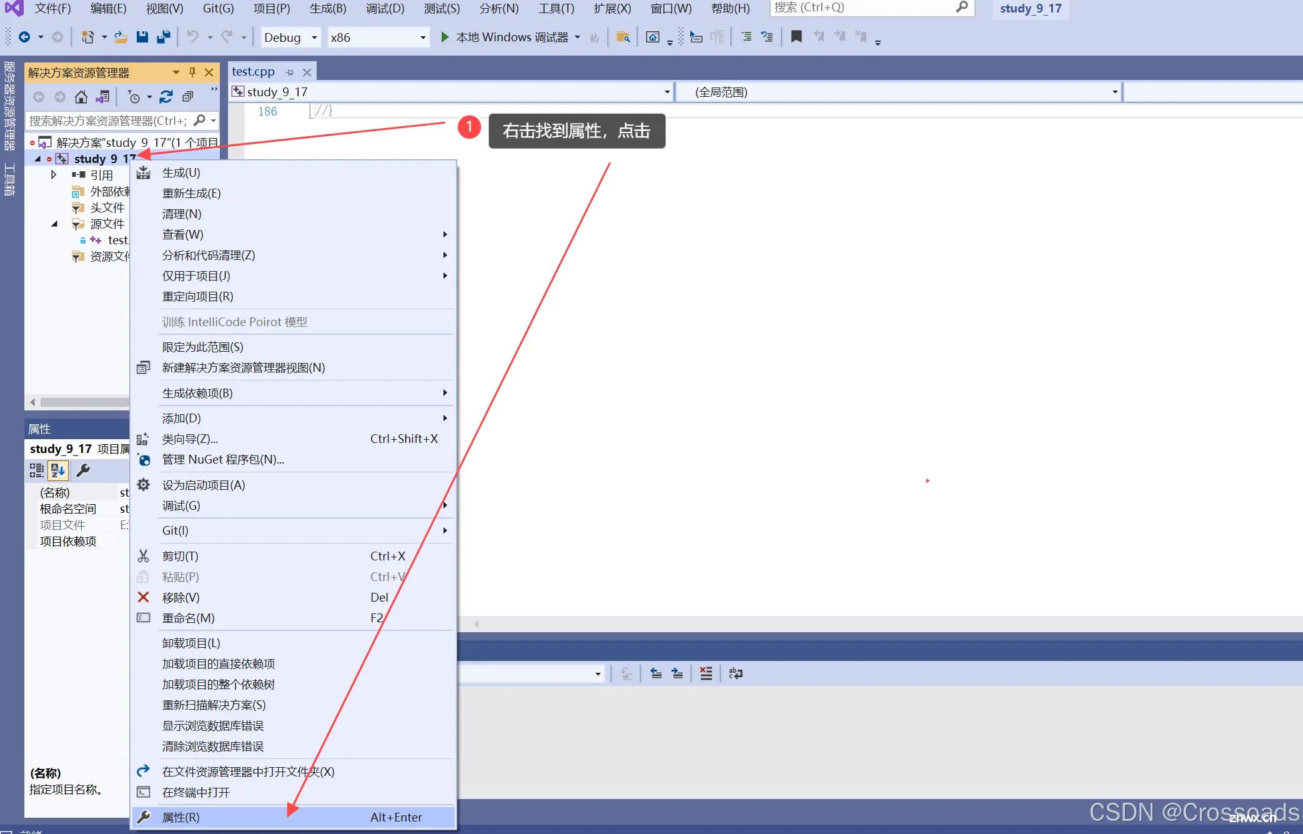
Task: Open debugger target dropdown arrow
Action: tap(577, 37)
